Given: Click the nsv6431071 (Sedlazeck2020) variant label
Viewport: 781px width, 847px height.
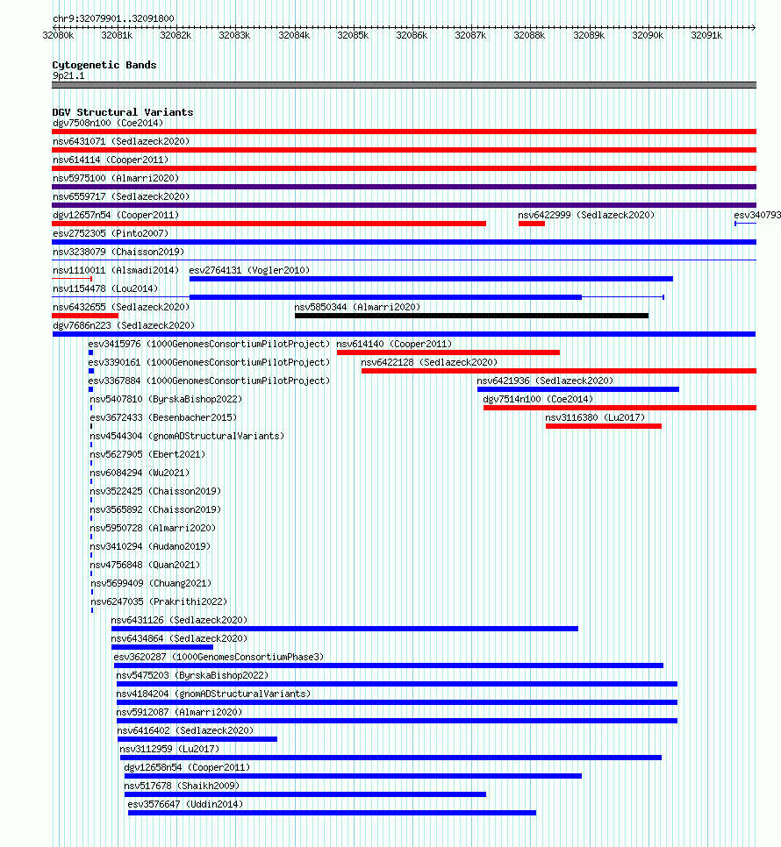Looking at the screenshot, I should coord(121,141).
